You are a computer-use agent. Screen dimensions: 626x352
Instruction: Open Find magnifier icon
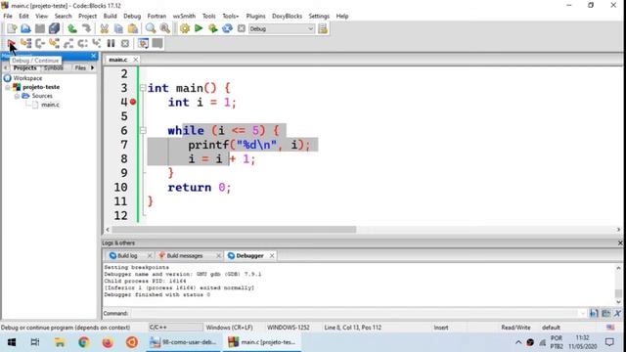pyautogui.click(x=151, y=28)
